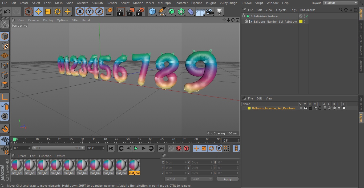364x188 pixels.
Task: Open the Array modeling objects icon
Action: [181, 12]
